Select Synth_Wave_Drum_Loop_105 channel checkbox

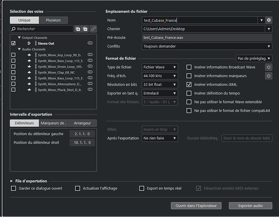(13, 66)
